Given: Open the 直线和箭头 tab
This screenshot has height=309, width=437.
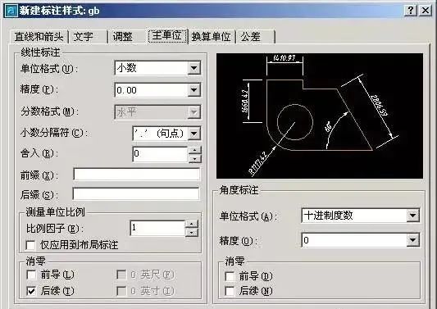Looking at the screenshot, I should (x=39, y=37).
